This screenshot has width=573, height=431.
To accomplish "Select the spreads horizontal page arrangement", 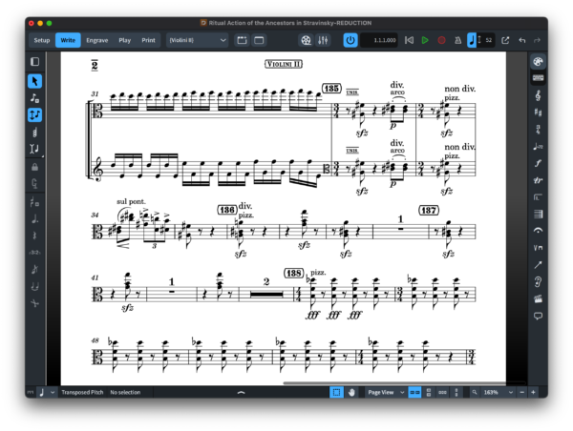I will pos(414,392).
